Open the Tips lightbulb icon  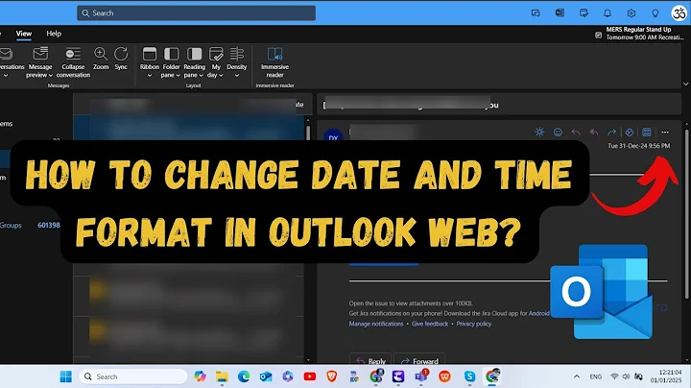pyautogui.click(x=655, y=13)
